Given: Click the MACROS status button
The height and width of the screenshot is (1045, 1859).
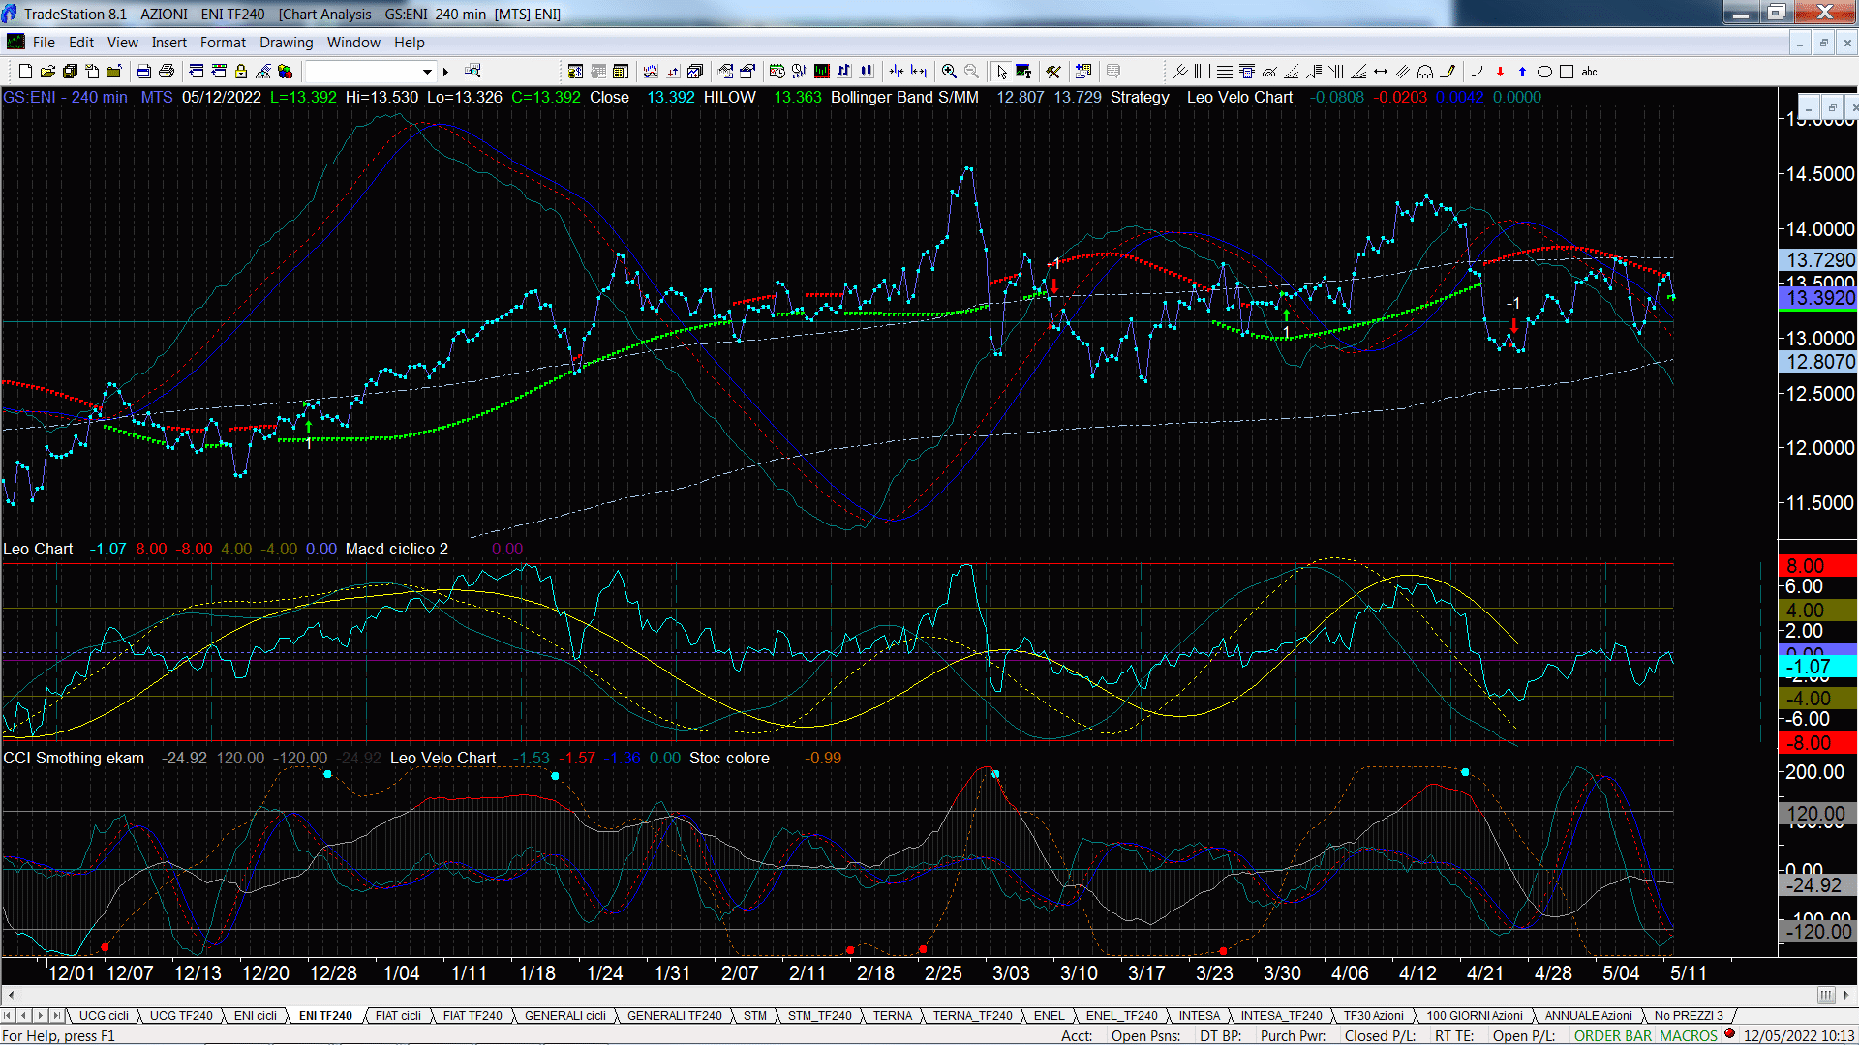Looking at the screenshot, I should click(1688, 1035).
